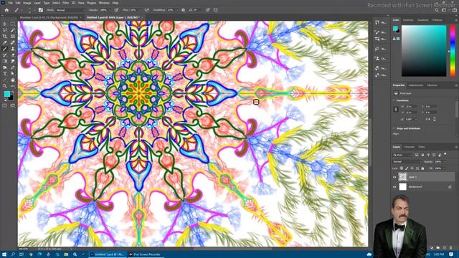The width and height of the screenshot is (459, 258).
Task: Collapse the Transform section
Action: (394, 100)
